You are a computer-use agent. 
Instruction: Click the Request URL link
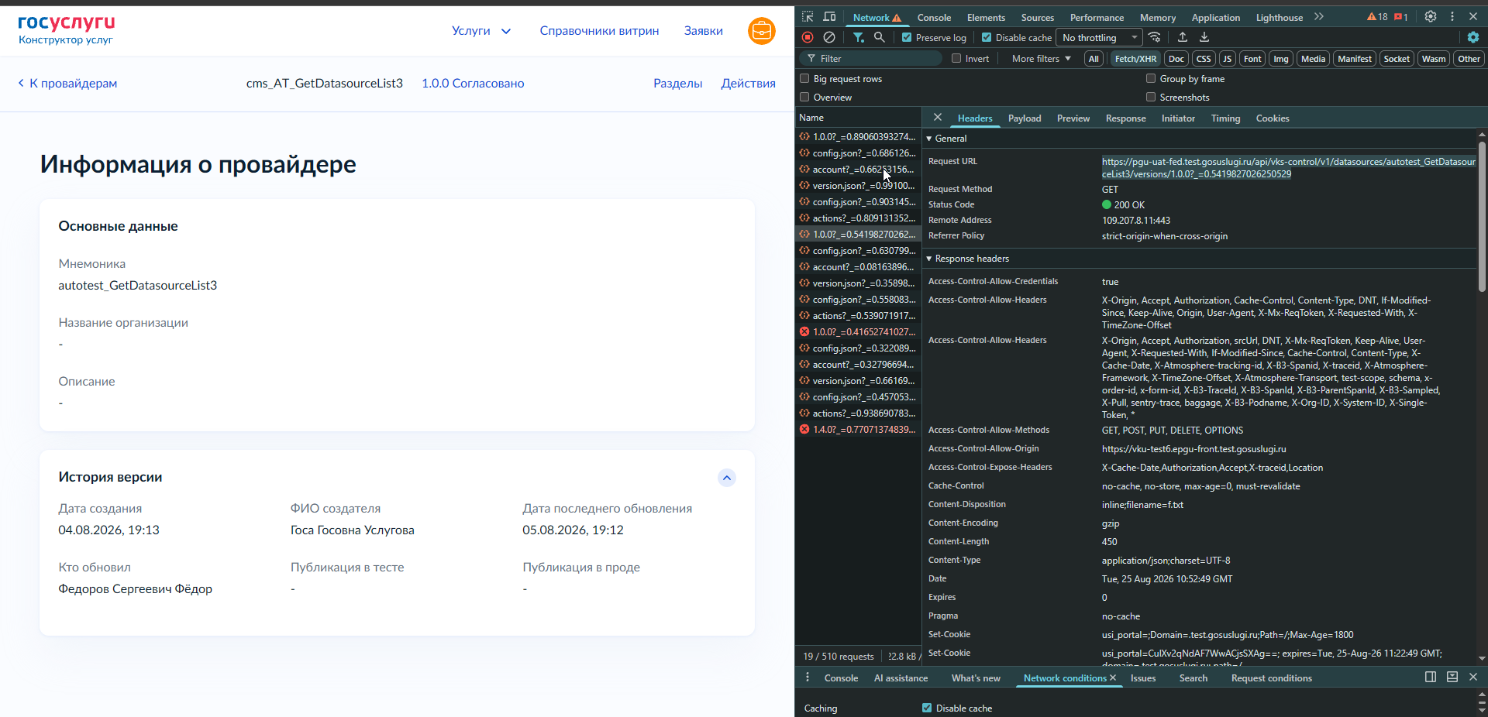tap(1288, 168)
